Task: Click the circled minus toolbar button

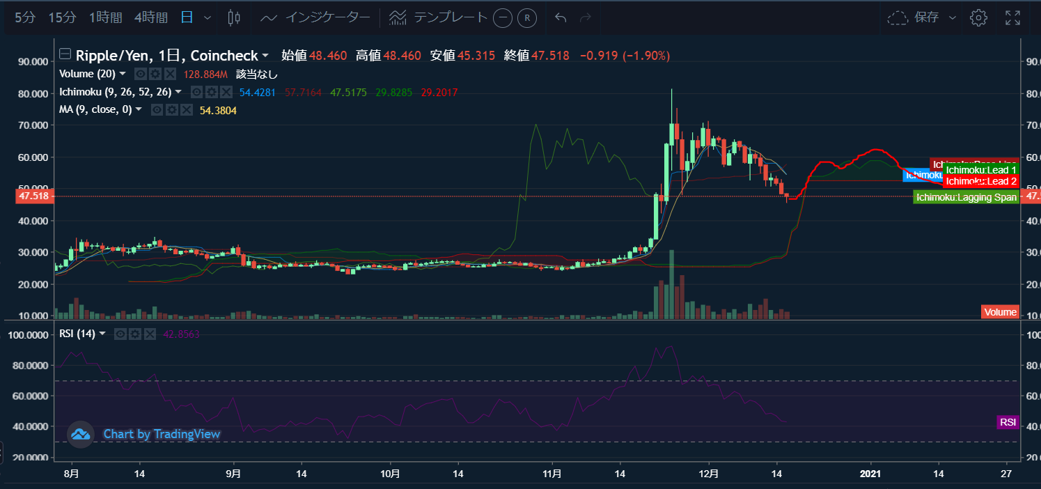Action: tap(502, 18)
